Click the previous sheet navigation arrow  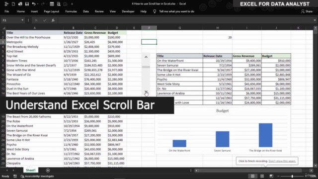pos(7,170)
